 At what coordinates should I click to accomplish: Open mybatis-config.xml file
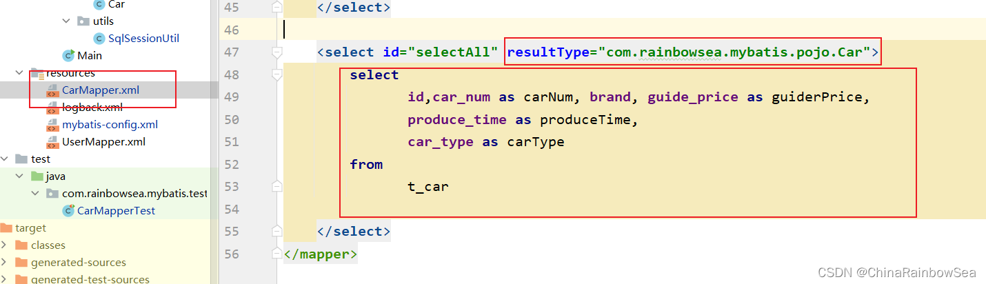110,124
